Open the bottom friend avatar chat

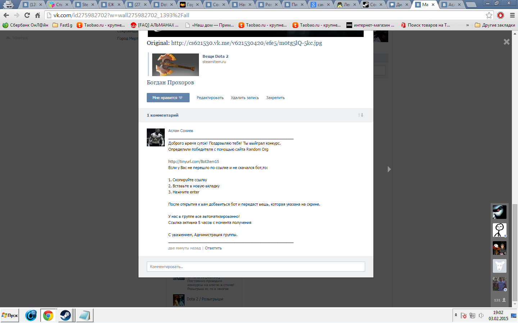click(x=499, y=284)
